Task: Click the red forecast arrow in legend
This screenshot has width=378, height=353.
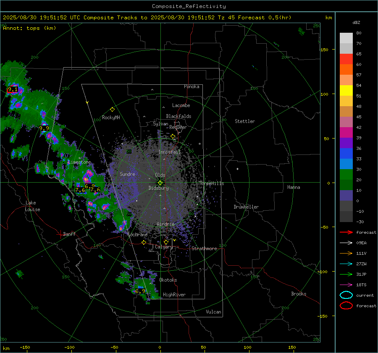Action: tap(346, 232)
